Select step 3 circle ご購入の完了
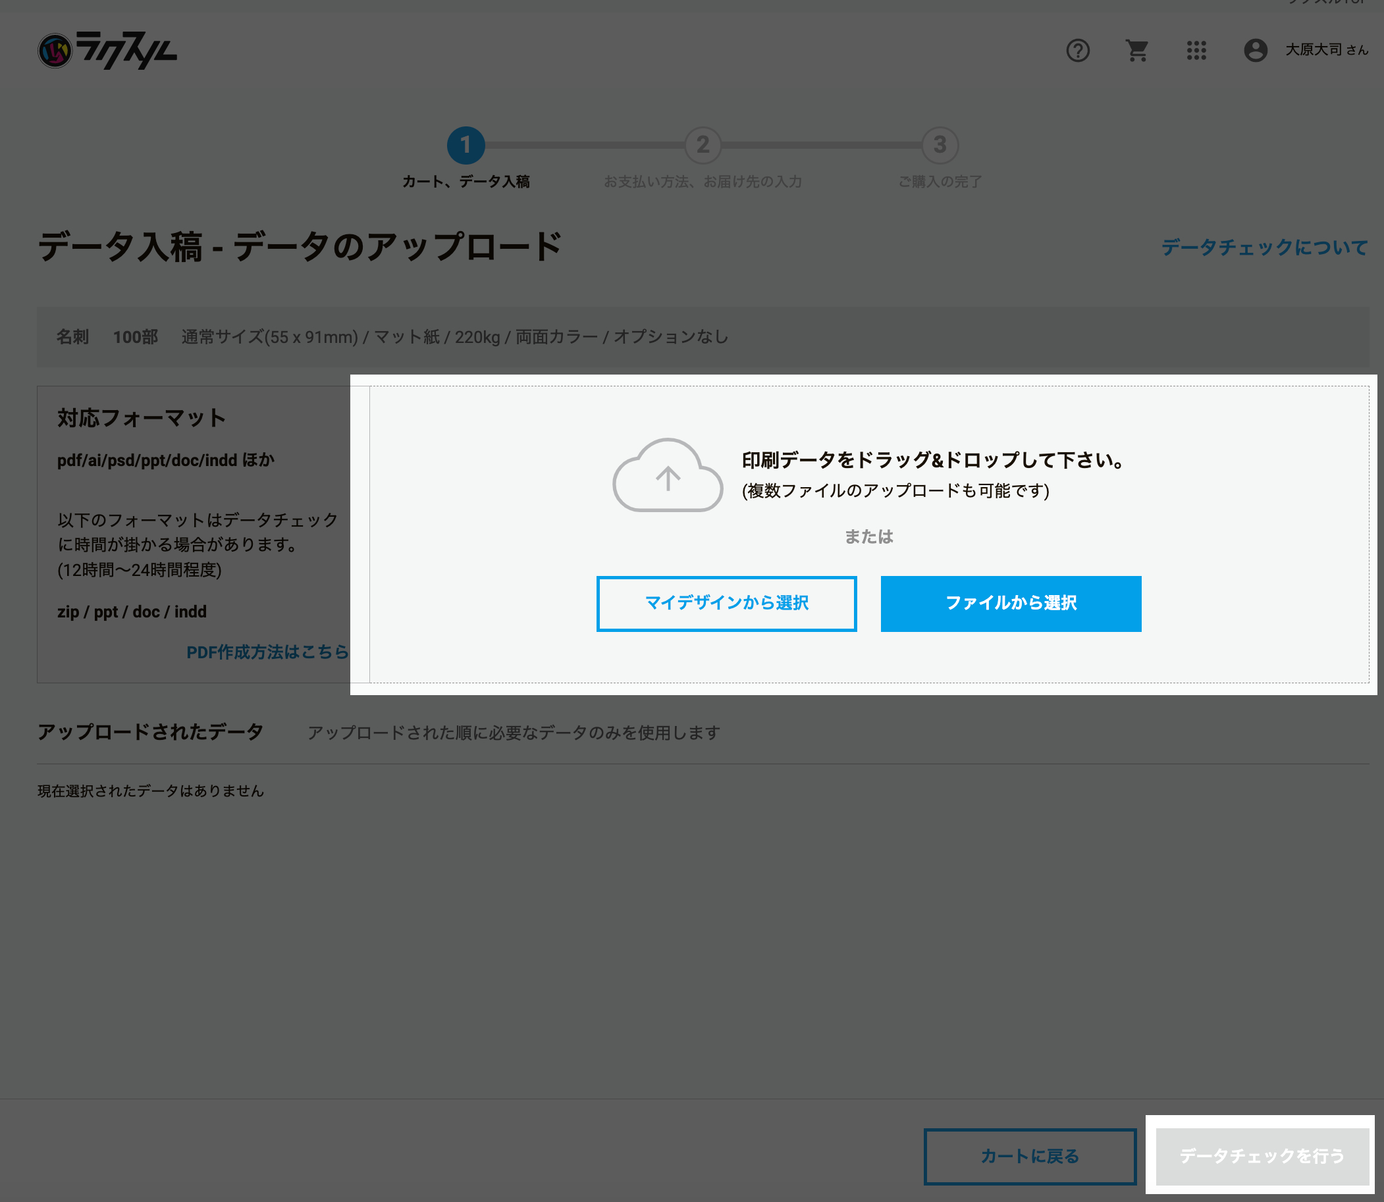Image resolution: width=1384 pixels, height=1202 pixels. pos(941,145)
